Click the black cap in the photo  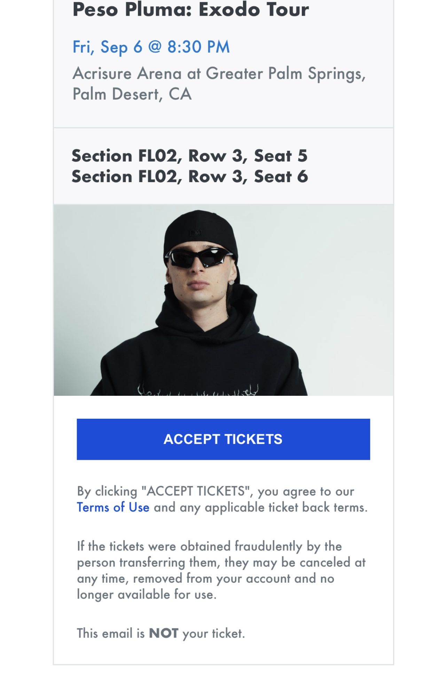pos(198,228)
